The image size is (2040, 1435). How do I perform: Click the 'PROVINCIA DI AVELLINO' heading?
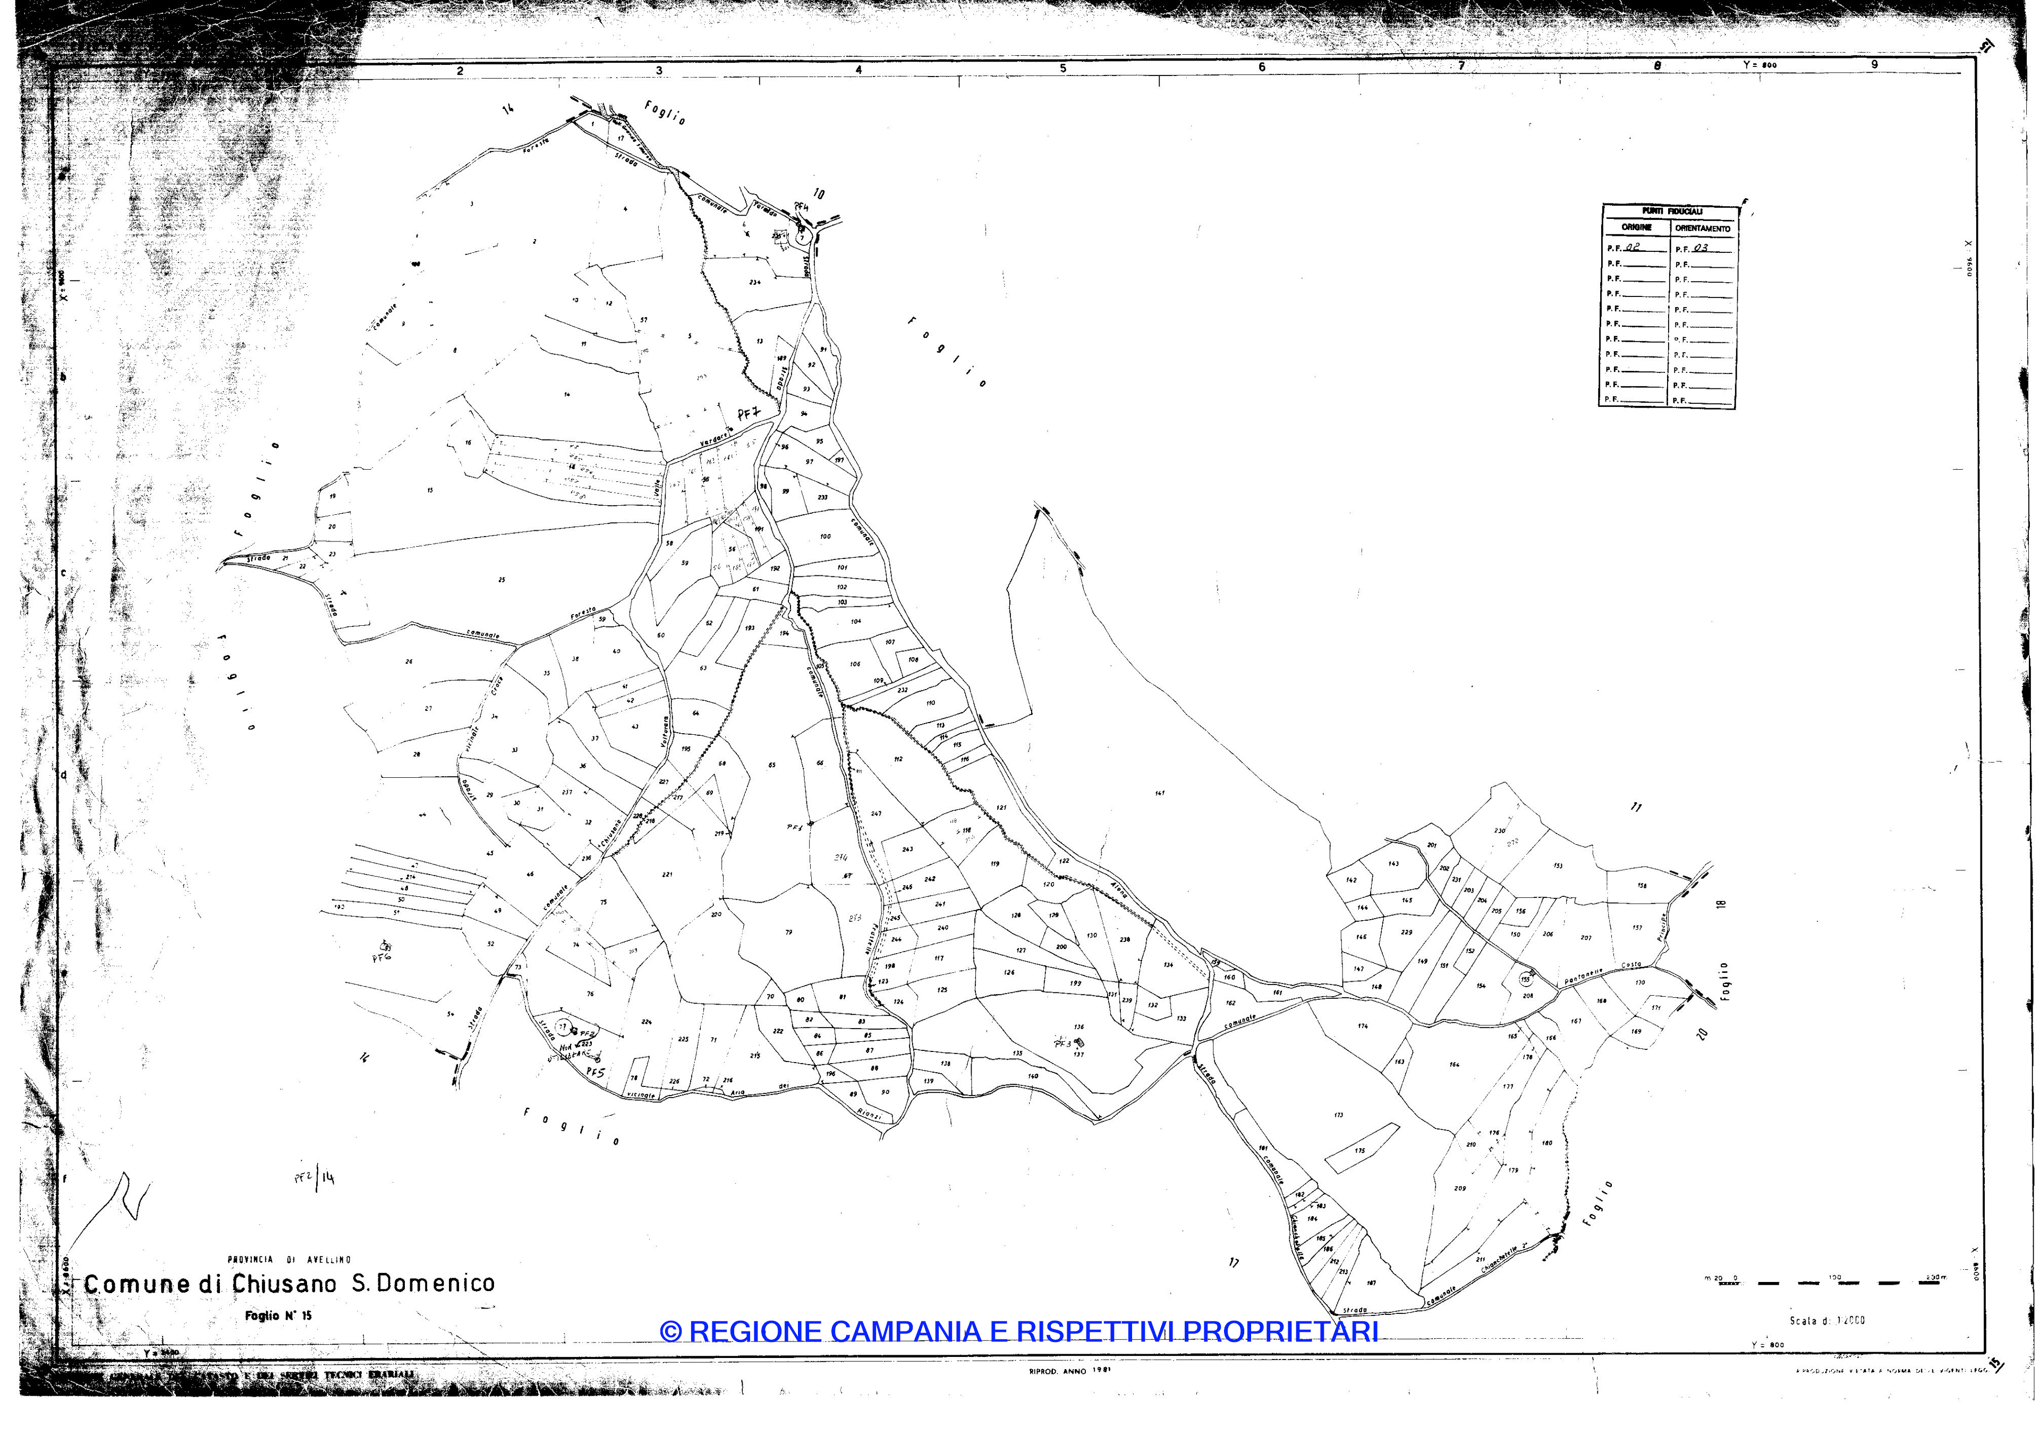(x=290, y=1260)
